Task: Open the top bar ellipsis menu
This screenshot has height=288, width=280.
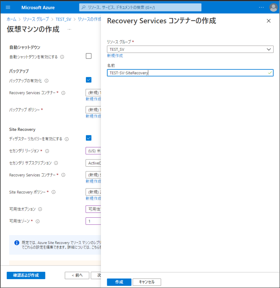Action: pyautogui.click(x=261, y=7)
